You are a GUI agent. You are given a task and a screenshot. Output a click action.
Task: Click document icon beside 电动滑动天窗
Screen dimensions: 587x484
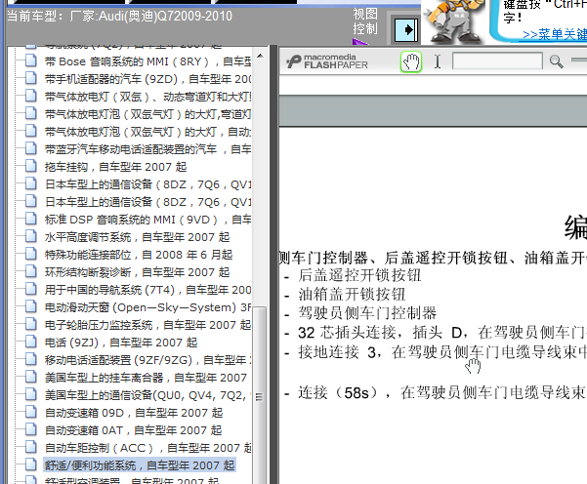pos(31,306)
